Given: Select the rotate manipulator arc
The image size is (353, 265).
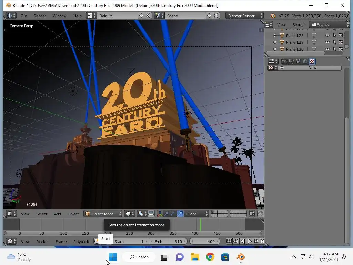Looking at the screenshot, I should (x=173, y=214).
